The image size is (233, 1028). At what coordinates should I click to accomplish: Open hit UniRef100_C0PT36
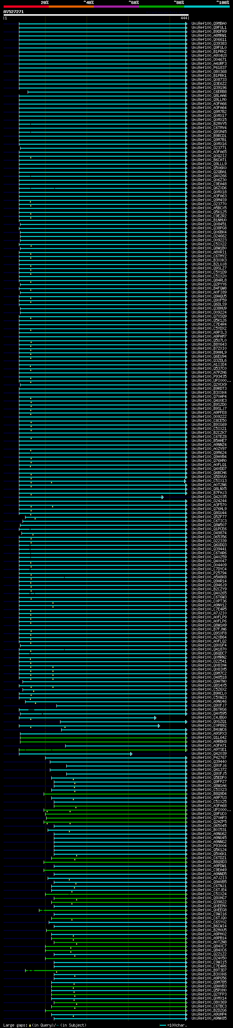(x=209, y=601)
